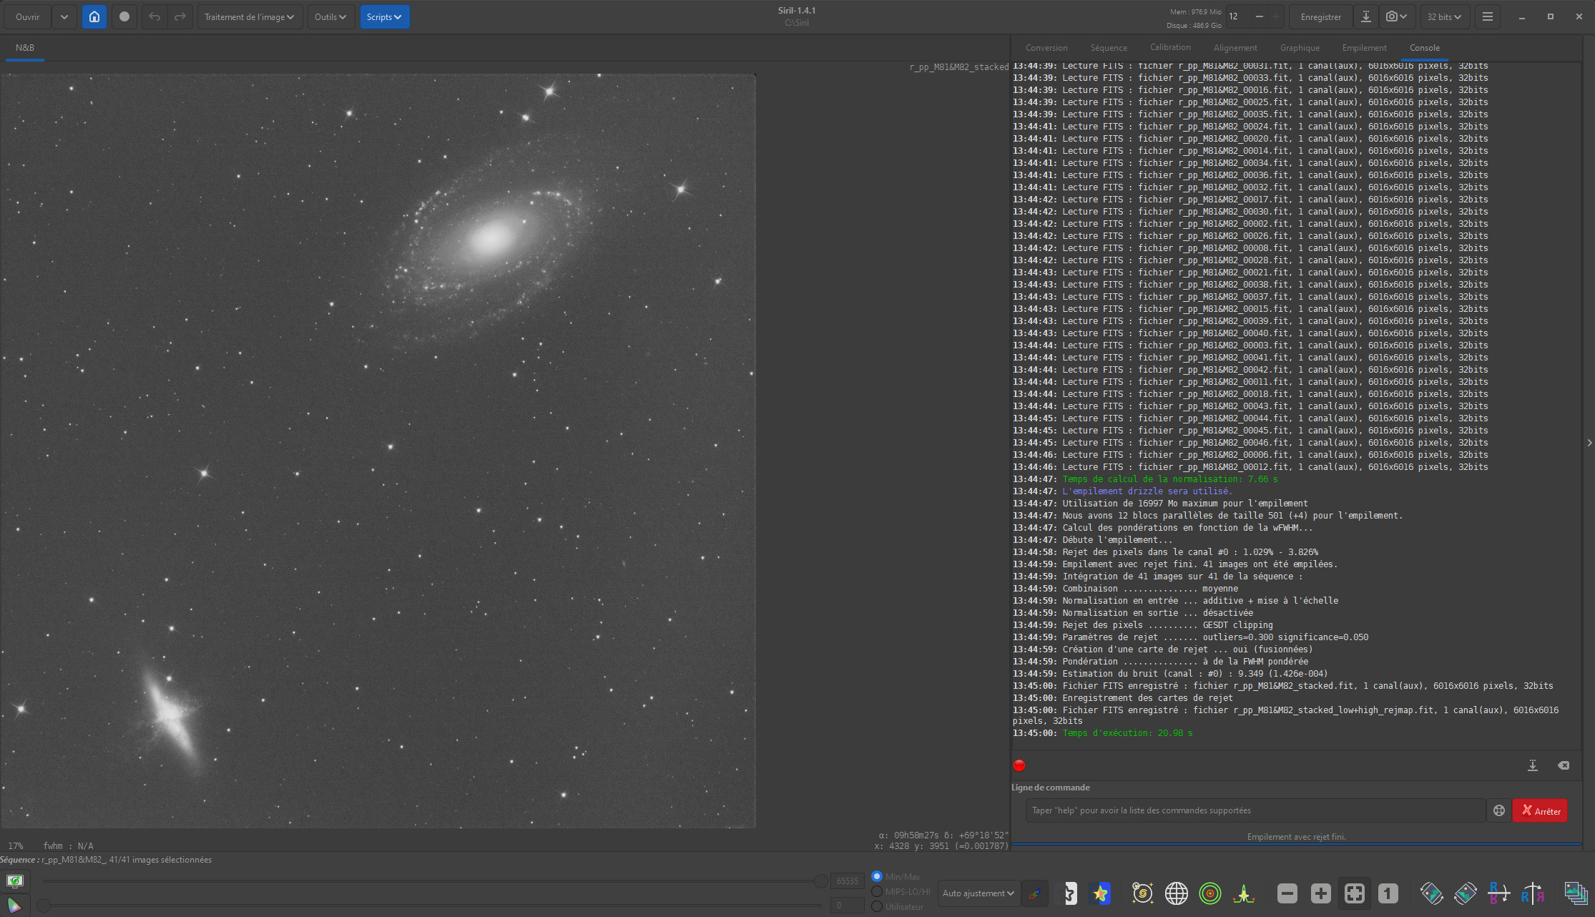Screen dimensions: 1595x917
Task: Click the Enregistrer button
Action: pos(1320,16)
